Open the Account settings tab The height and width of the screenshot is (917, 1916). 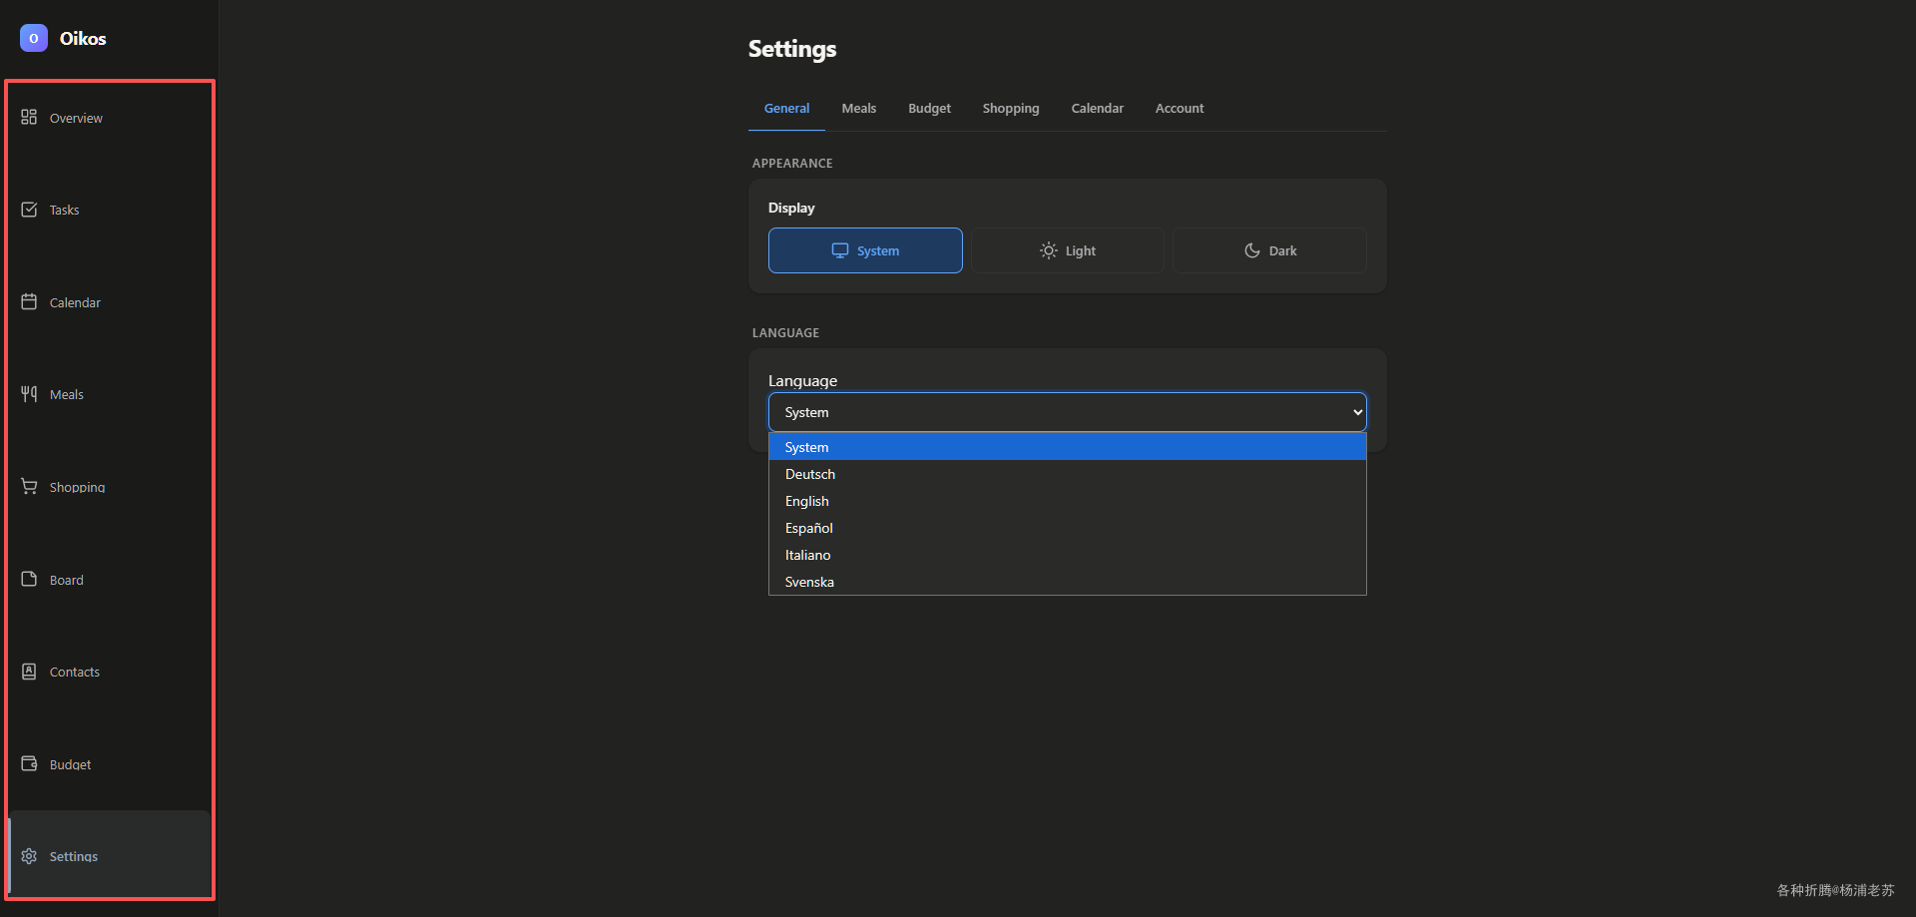(x=1180, y=108)
